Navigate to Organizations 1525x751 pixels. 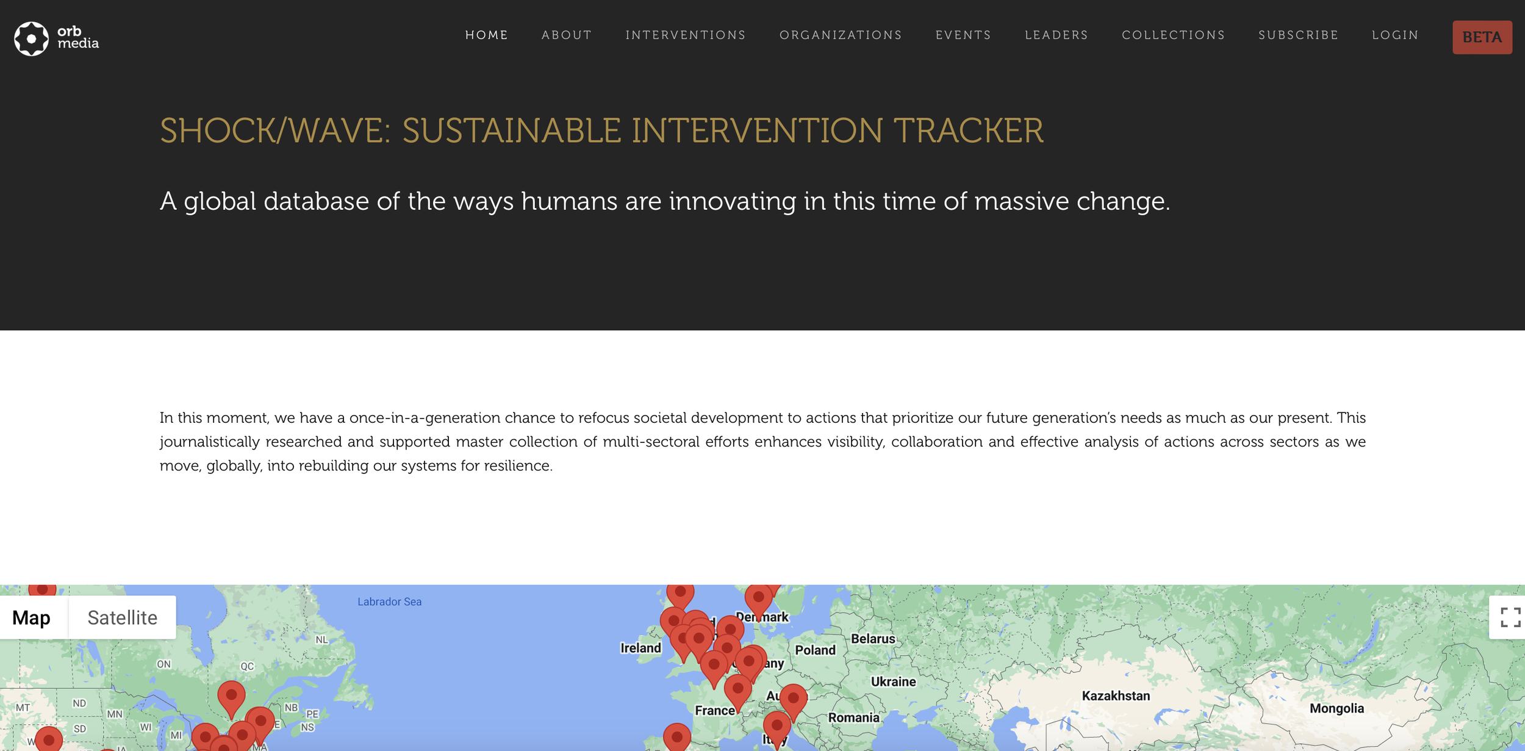840,35
